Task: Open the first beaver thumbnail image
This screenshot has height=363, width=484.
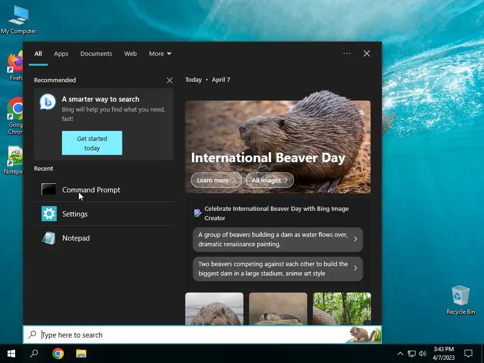Action: point(214,309)
